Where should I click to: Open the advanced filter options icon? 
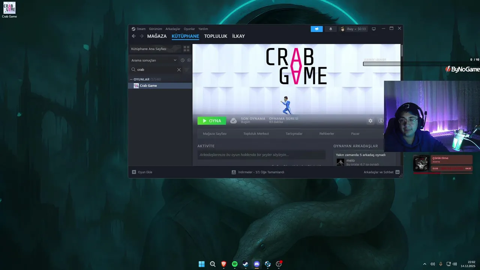coord(187,70)
